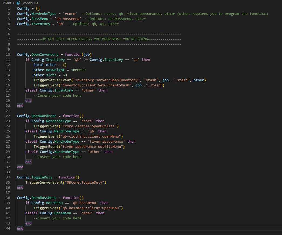Viewport: 282px width, 235px height.
Task: Click the 'qb' value on line 4
Action: tap(61, 24)
